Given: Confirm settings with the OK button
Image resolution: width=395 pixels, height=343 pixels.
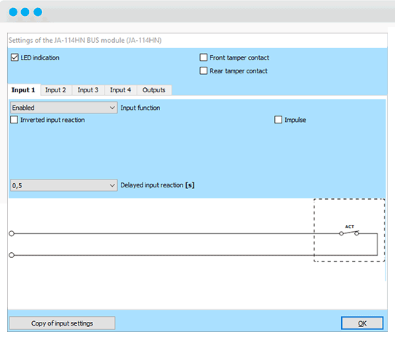Looking at the screenshot, I should click(x=362, y=323).
